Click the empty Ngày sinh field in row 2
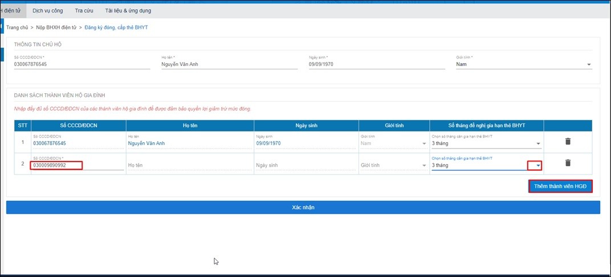 coord(306,166)
